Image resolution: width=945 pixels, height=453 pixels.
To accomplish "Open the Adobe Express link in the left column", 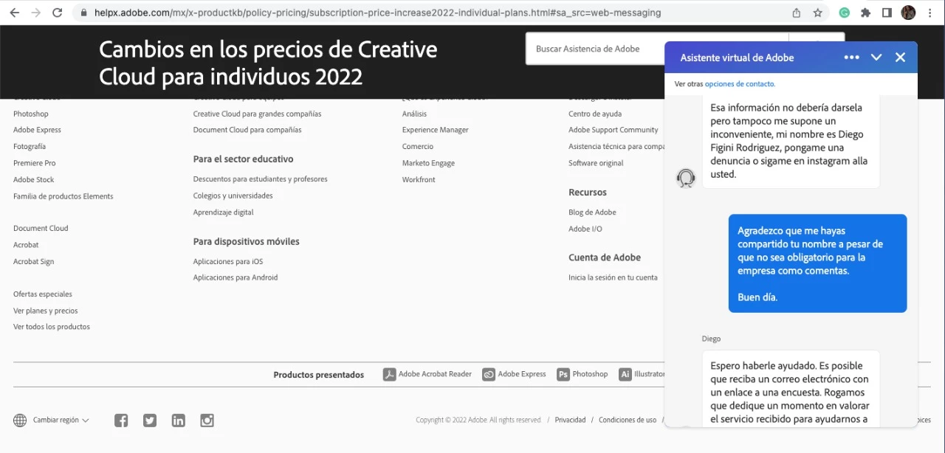I will [x=37, y=130].
